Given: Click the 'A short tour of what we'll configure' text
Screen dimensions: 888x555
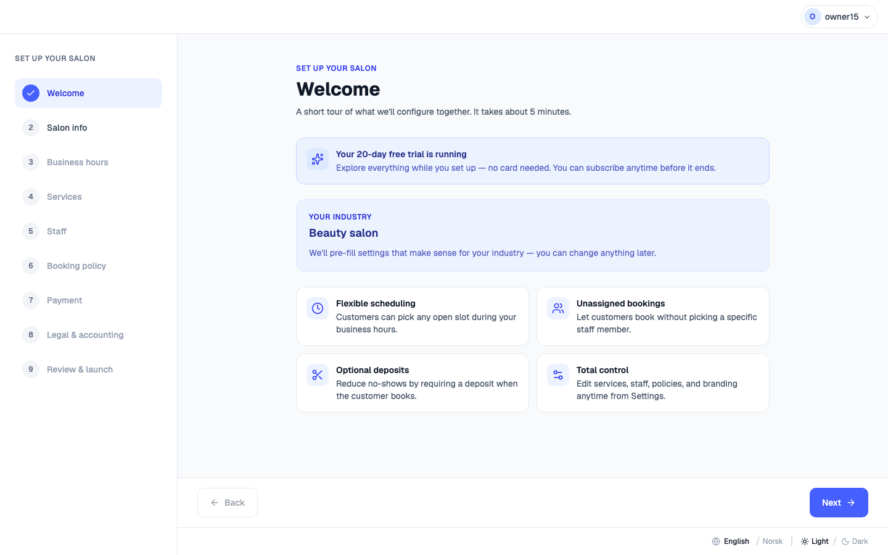Looking at the screenshot, I should point(434,112).
